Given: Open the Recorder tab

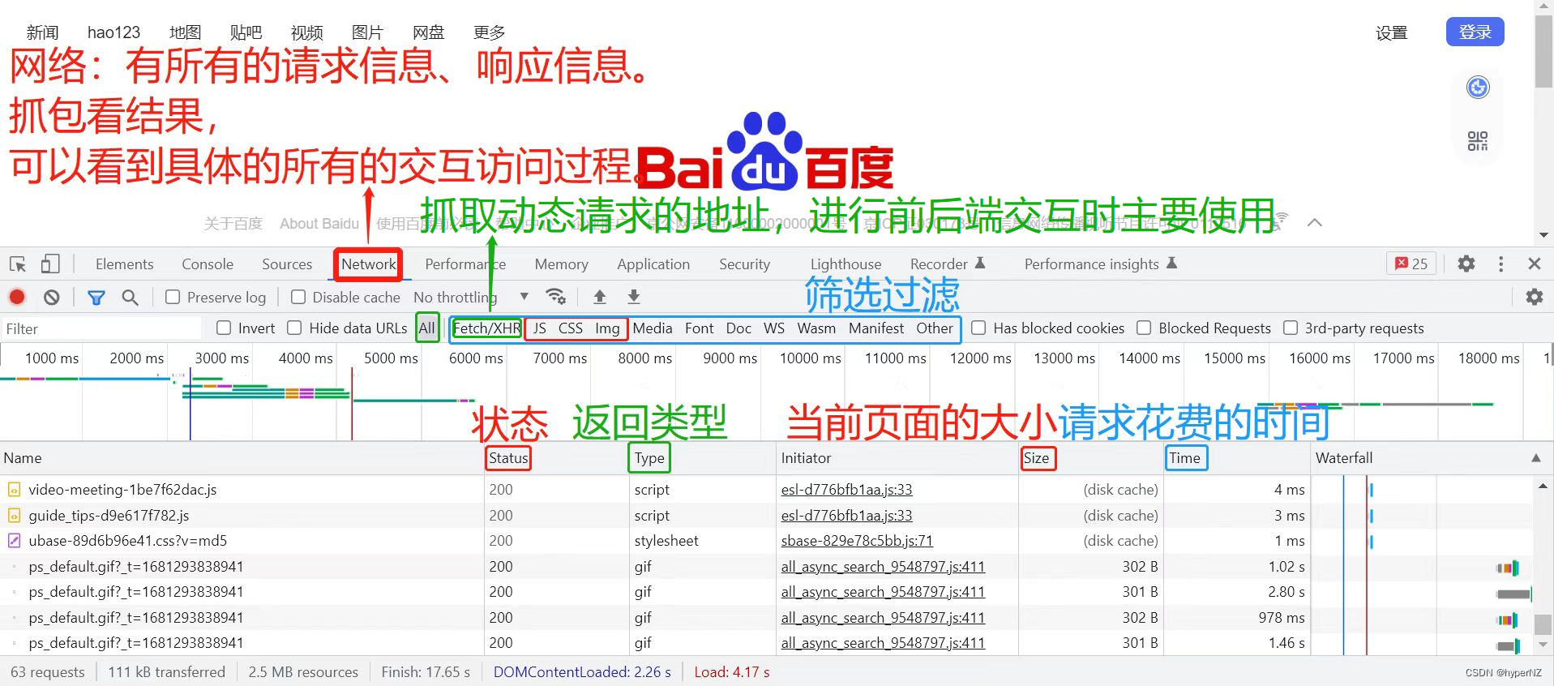Looking at the screenshot, I should (947, 264).
